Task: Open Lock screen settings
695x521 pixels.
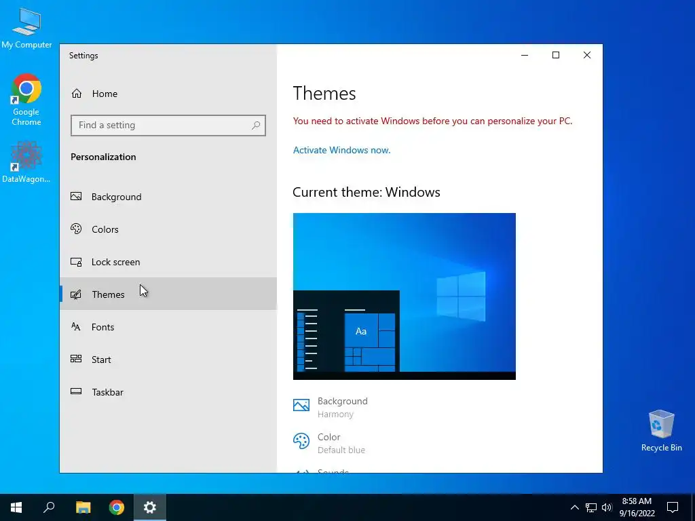Action: coord(168,262)
